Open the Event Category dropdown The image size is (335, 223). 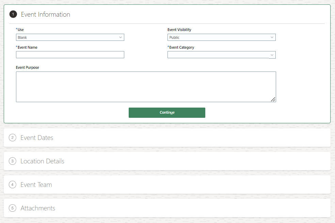tap(221, 55)
